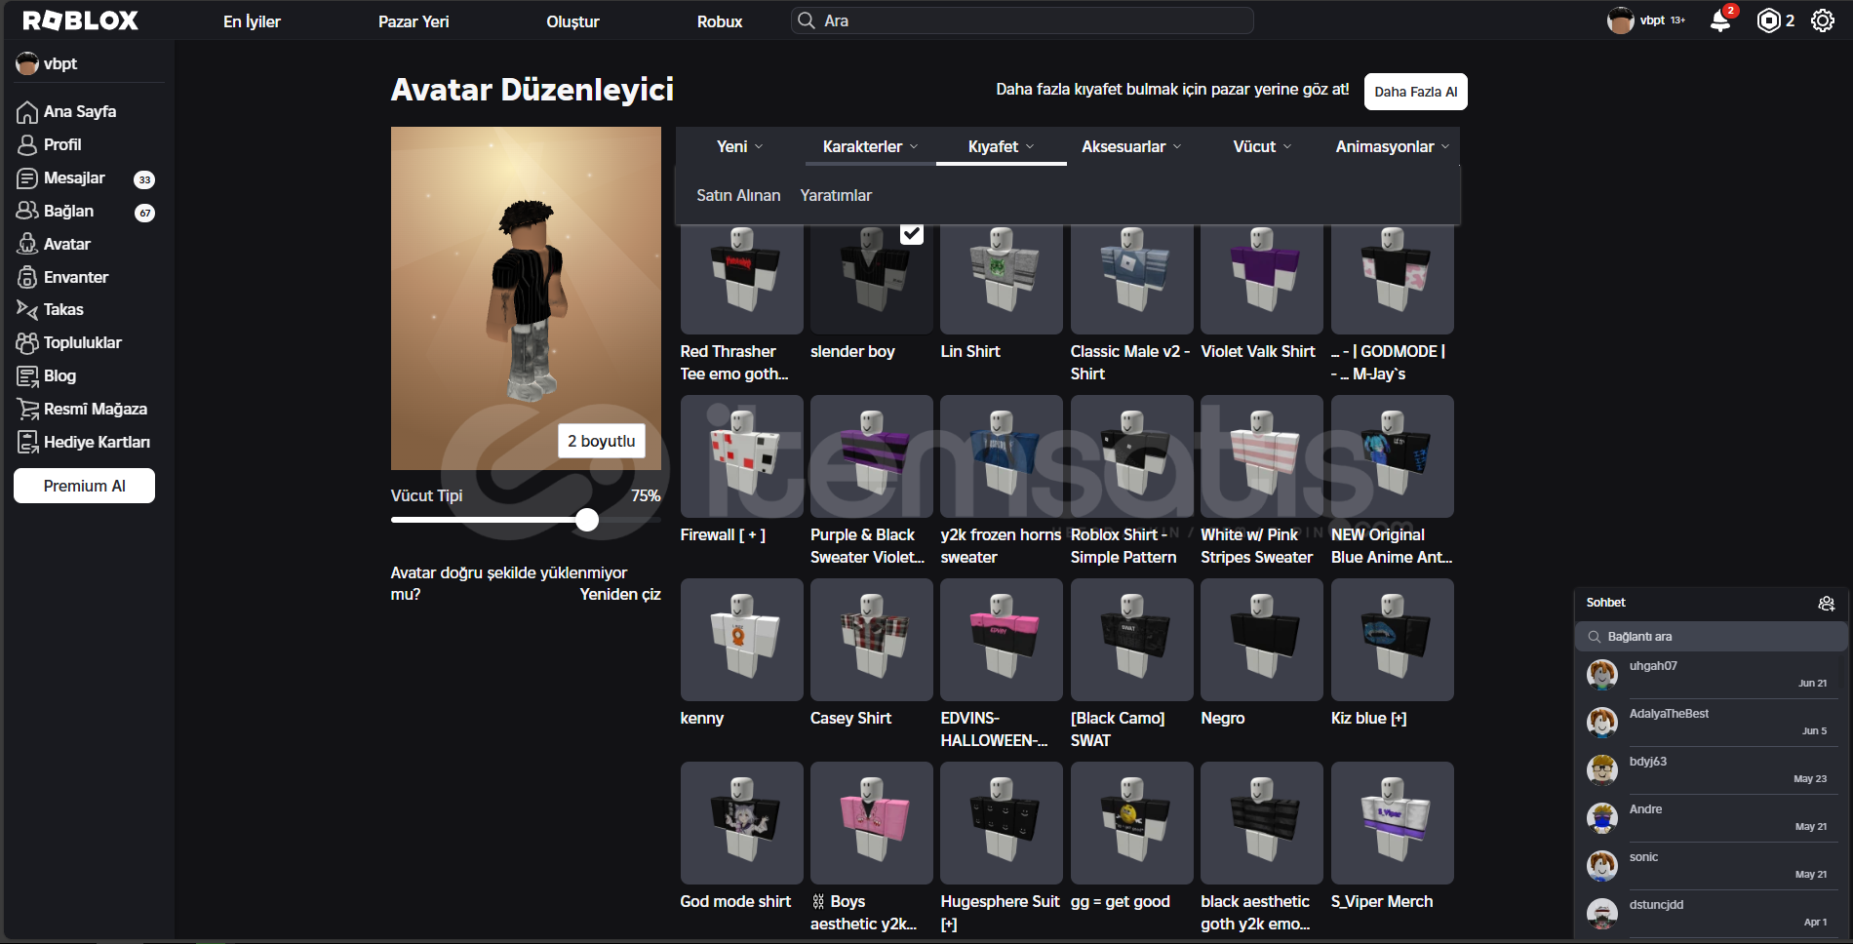Open chat with bdyj63
Viewport: 1853px width, 944px height.
click(1712, 770)
